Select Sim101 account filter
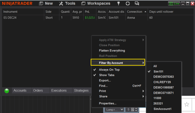 (x=158, y=71)
